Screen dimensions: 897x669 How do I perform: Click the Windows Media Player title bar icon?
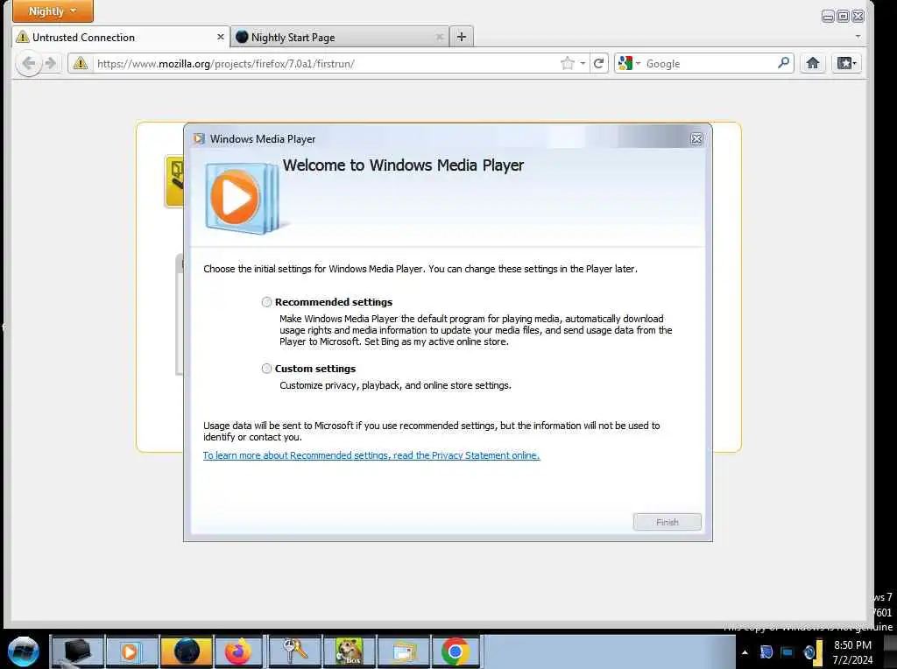(199, 139)
